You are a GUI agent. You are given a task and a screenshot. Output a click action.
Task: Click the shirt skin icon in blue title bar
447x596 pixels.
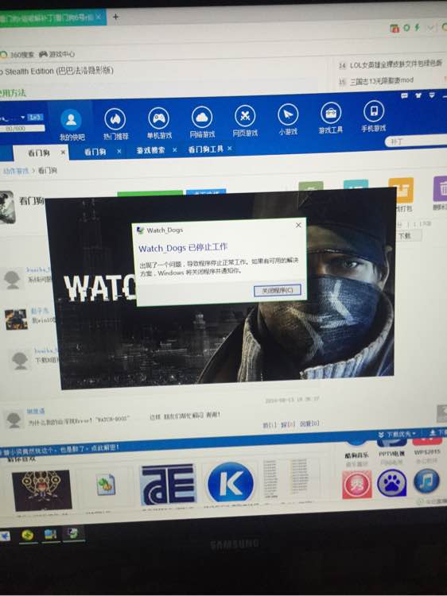pyautogui.click(x=418, y=95)
